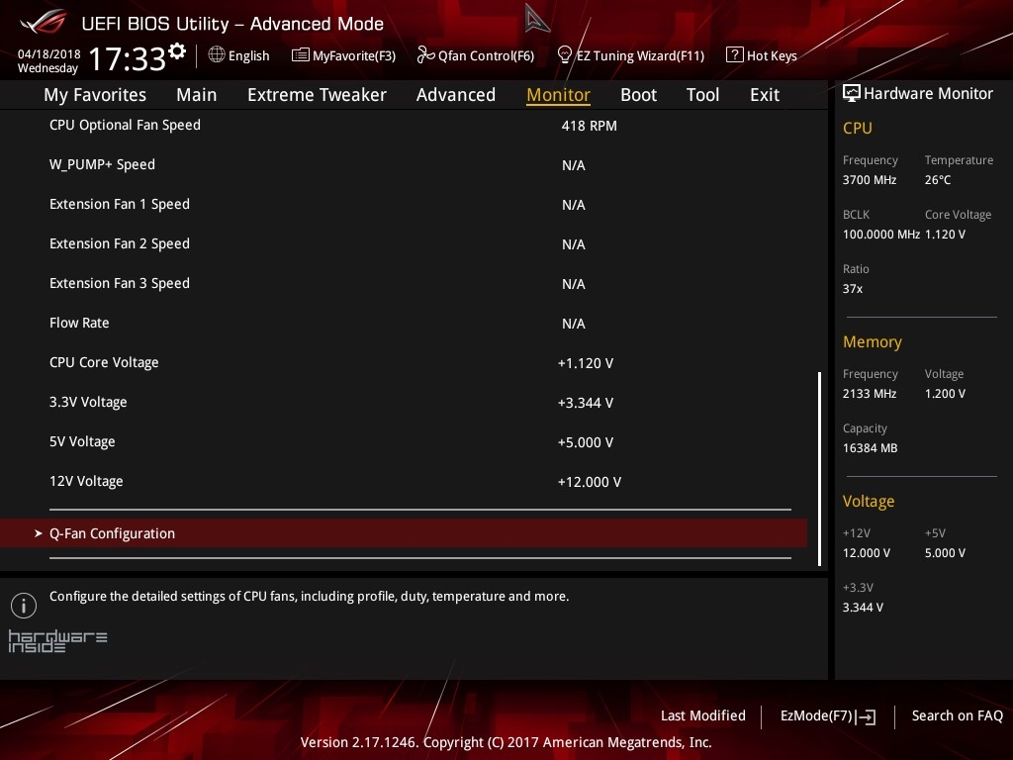The image size is (1013, 760).
Task: Click the Qfan Control fan icon
Action: click(425, 55)
